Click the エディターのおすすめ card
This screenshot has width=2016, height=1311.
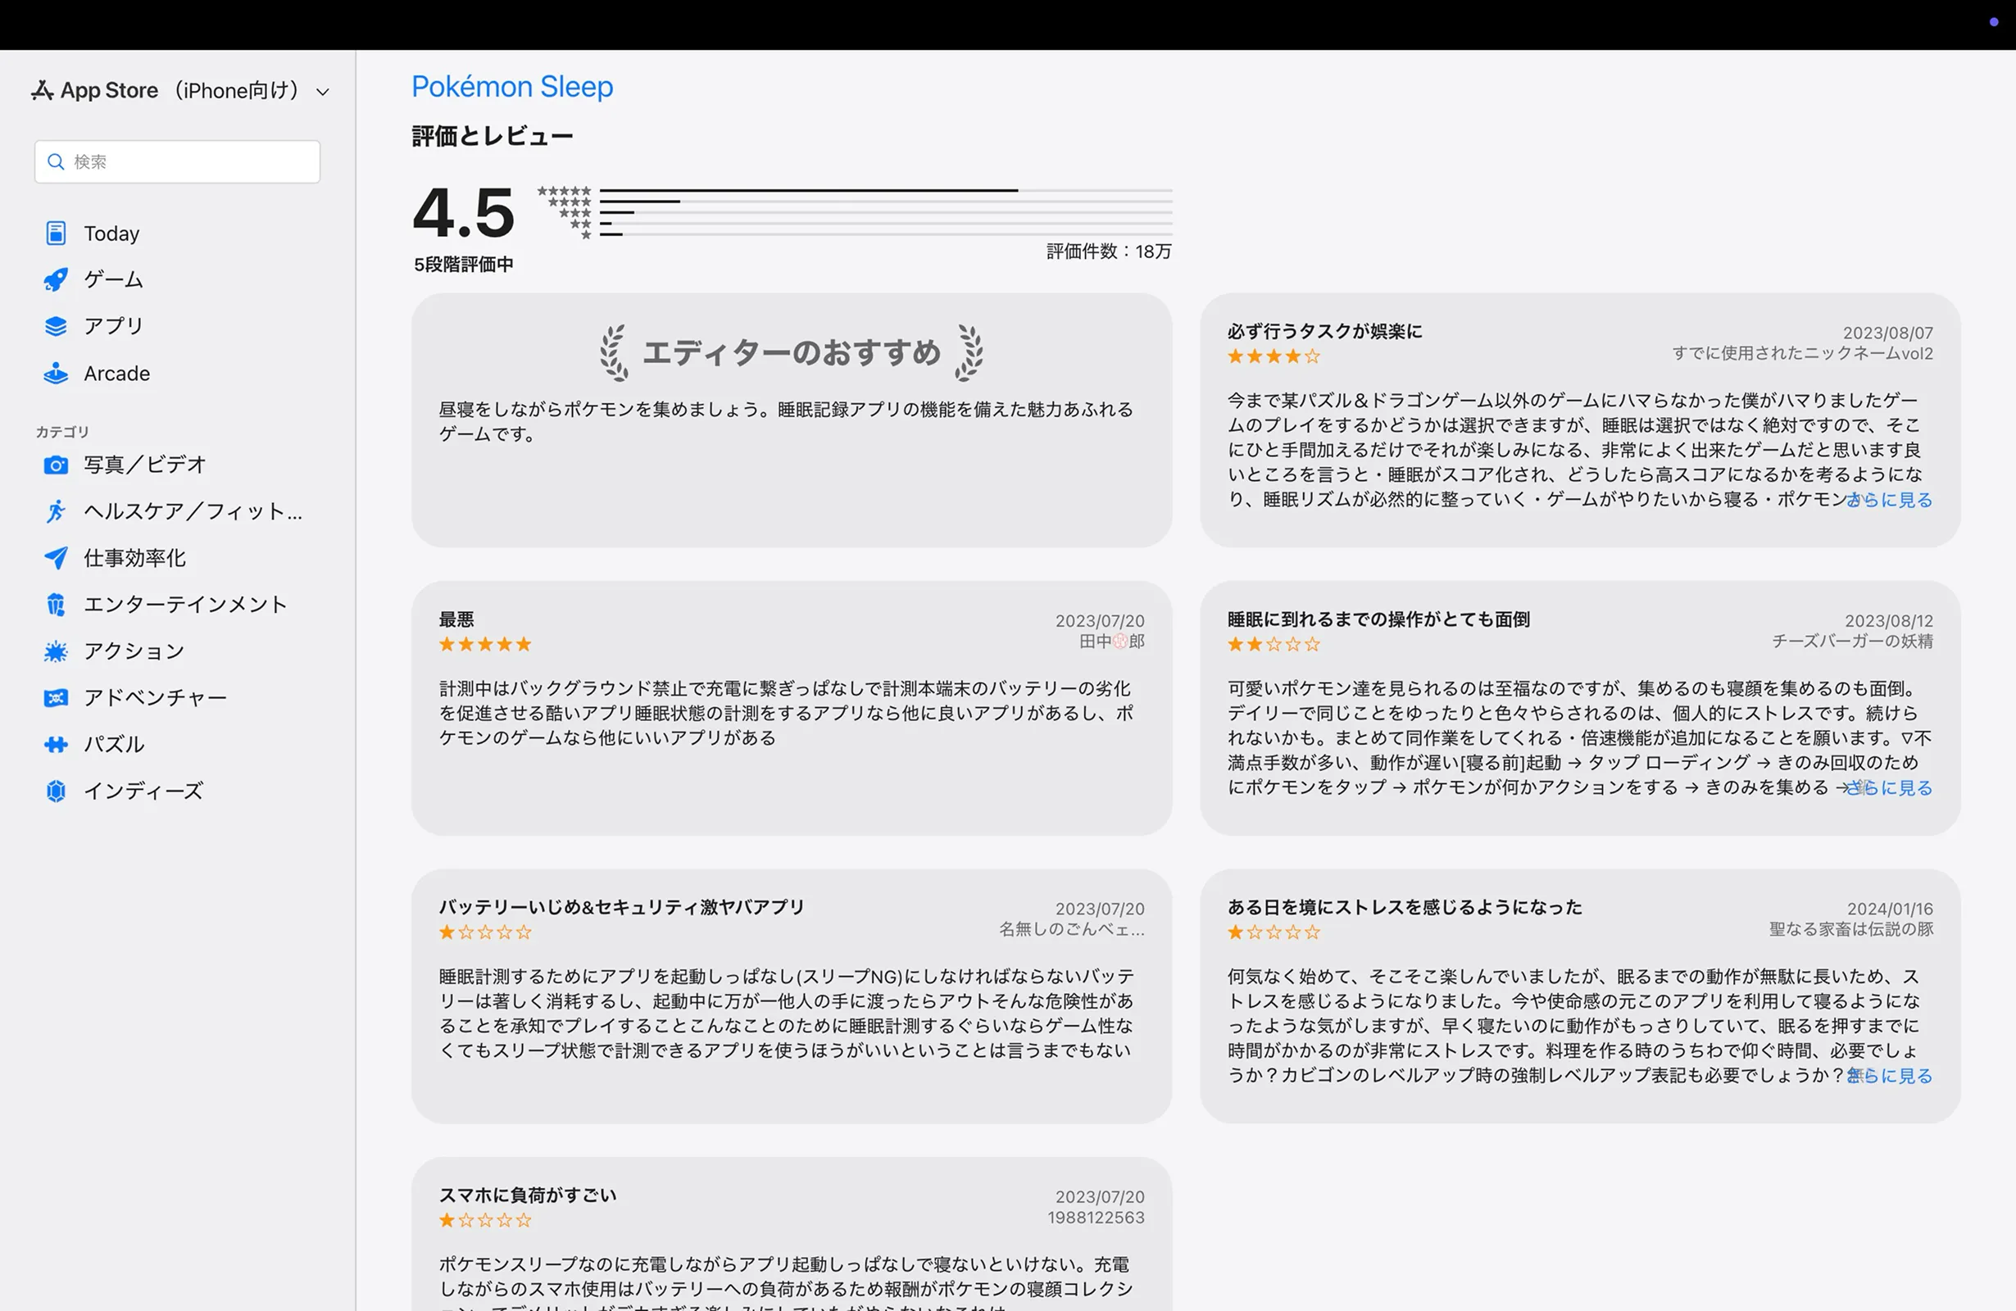[x=792, y=420]
